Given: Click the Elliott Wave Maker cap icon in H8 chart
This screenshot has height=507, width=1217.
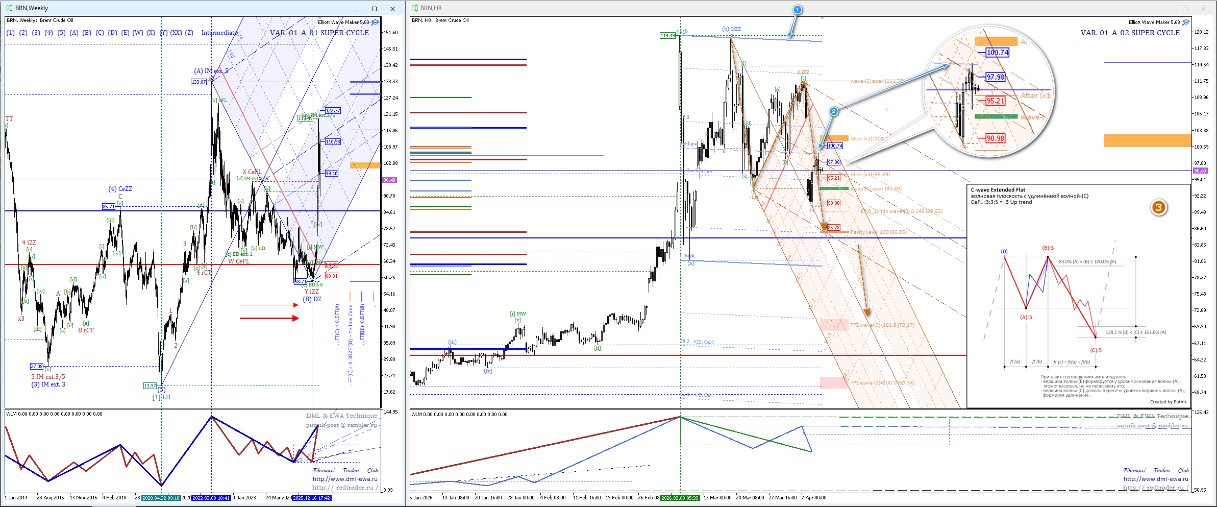Looking at the screenshot, I should tap(1186, 22).
